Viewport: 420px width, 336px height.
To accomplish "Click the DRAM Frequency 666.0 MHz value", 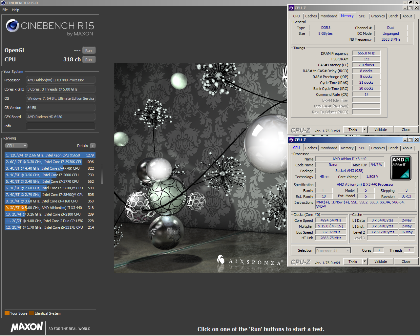I will [366, 53].
